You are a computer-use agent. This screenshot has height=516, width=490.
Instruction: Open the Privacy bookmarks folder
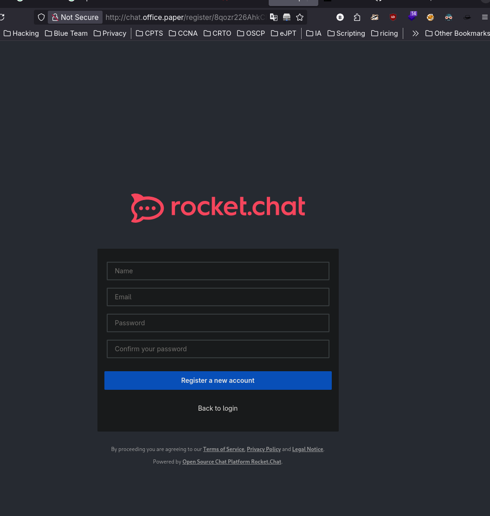pos(110,33)
